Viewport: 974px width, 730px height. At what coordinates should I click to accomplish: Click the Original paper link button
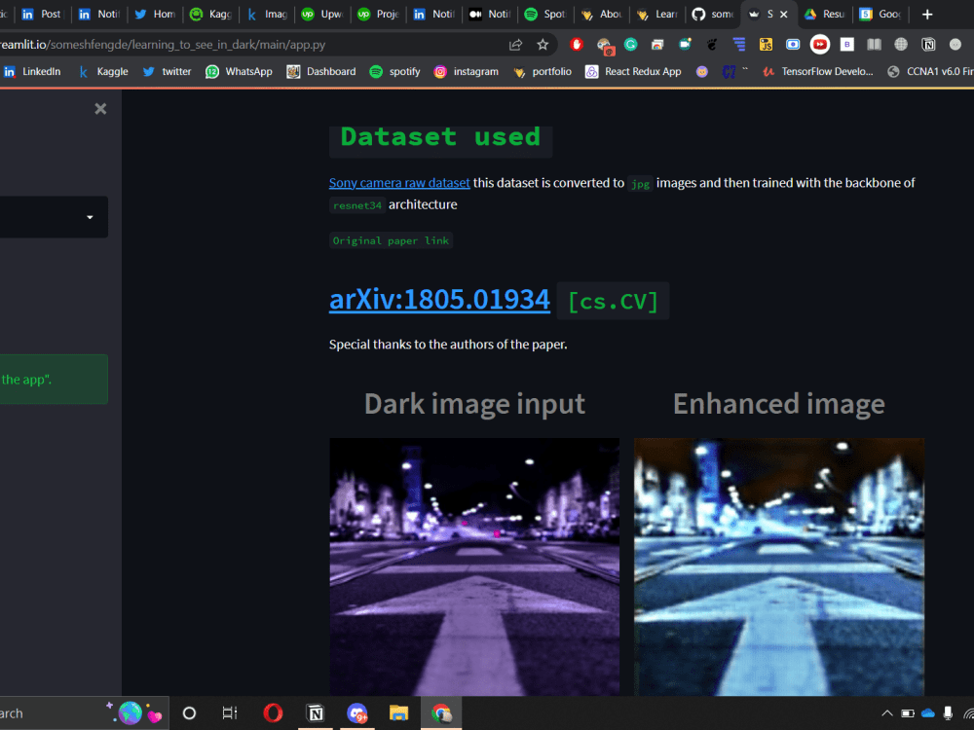click(391, 240)
